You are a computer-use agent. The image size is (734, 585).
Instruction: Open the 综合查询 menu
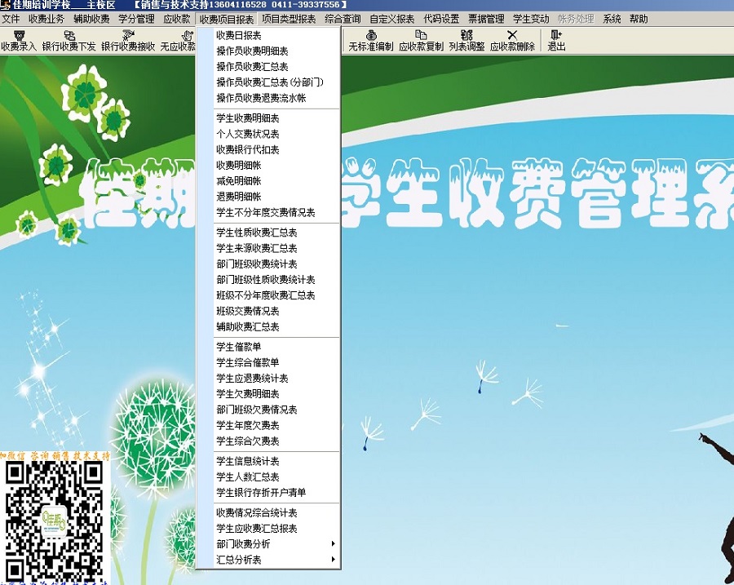[343, 19]
